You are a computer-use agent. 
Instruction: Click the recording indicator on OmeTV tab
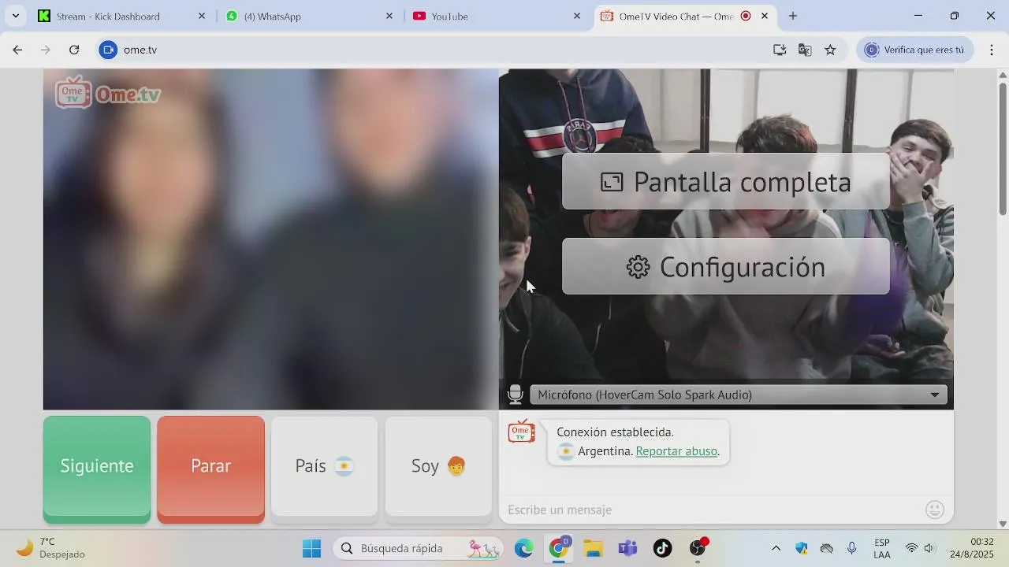coord(746,16)
